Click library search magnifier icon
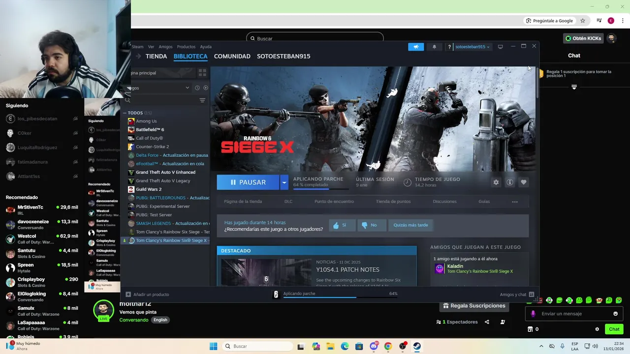Screen dimensions: 630x354 tap(127, 100)
